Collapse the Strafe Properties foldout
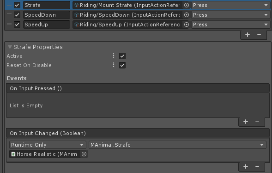272x173 pixels. 10,47
